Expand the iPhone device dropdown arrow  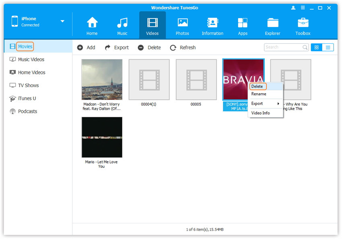point(62,21)
